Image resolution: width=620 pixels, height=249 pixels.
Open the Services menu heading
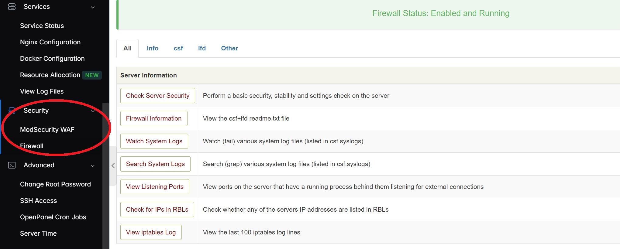click(37, 7)
